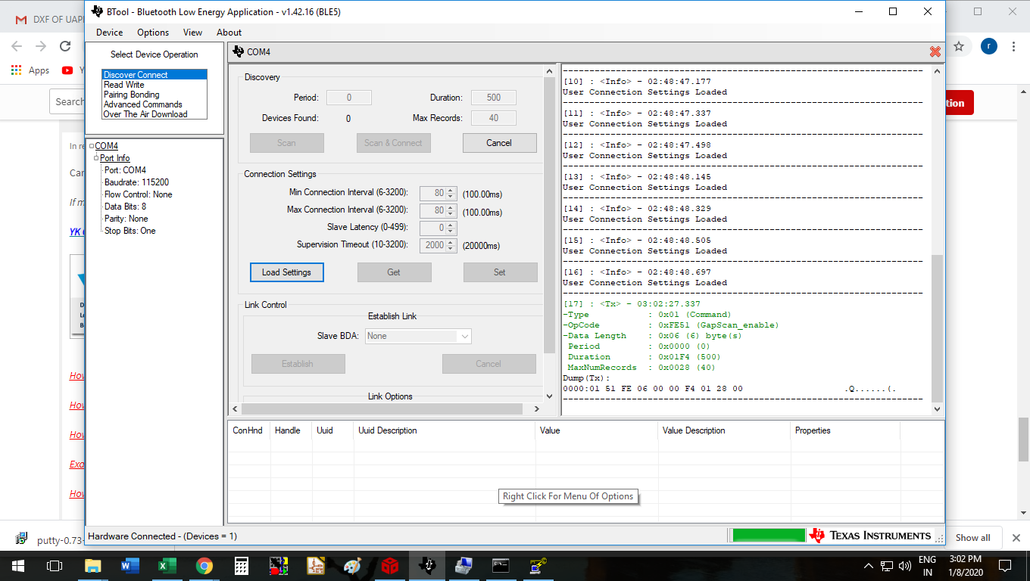Click Min Connection Interval spinner arrows
Image resolution: width=1030 pixels, height=581 pixels.
point(451,193)
